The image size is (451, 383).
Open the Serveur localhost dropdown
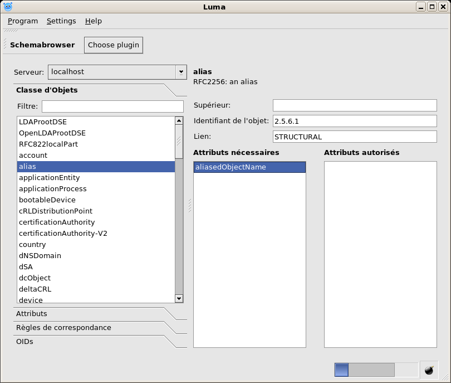tap(180, 72)
